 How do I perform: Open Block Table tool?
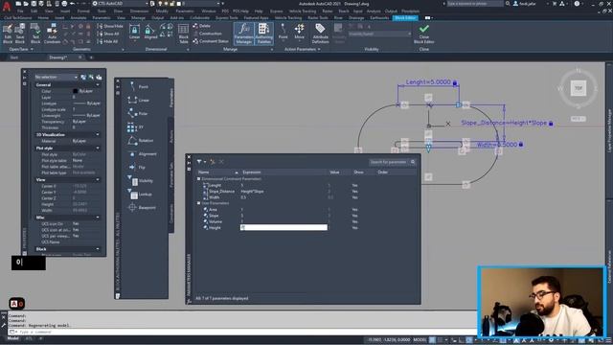tap(183, 34)
